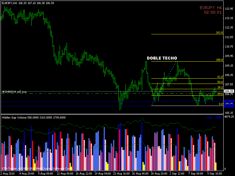Click the Vol 586 readout

coord(214,117)
